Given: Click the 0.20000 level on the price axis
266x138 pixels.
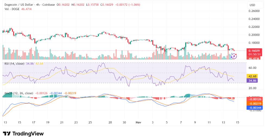Looking at the screenshot, I should coord(254,35).
